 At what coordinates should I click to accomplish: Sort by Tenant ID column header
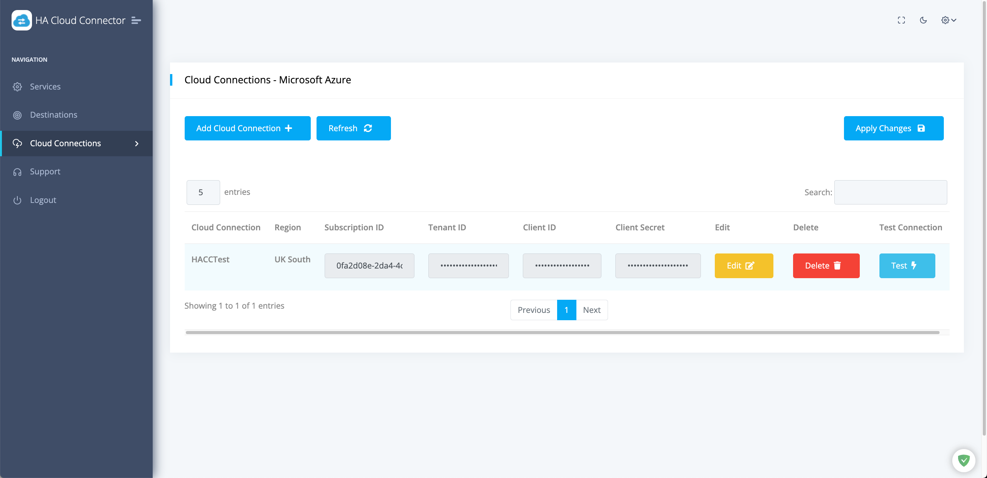coord(447,228)
